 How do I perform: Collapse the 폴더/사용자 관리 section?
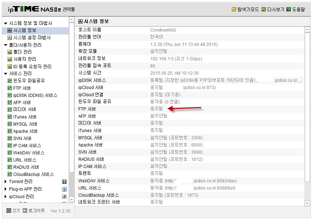tap(6, 45)
